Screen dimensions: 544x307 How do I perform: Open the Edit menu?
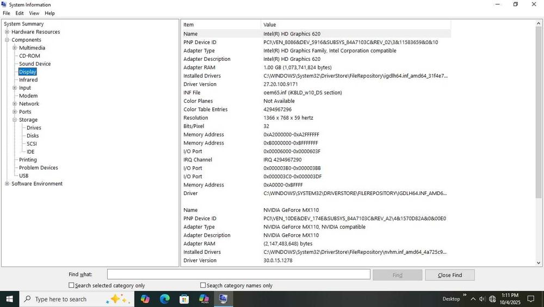(x=20, y=13)
